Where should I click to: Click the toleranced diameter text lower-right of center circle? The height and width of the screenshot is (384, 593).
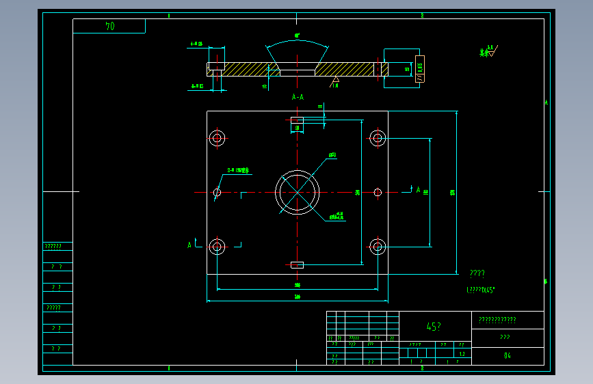pyautogui.click(x=337, y=216)
